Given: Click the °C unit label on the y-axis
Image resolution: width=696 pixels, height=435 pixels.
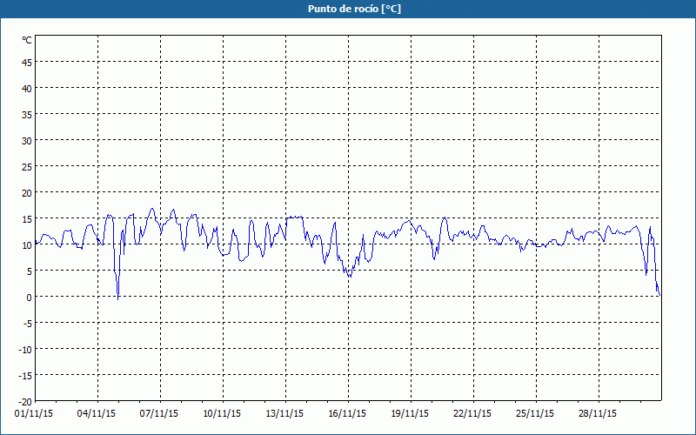Looking at the screenshot, I should click(x=27, y=40).
